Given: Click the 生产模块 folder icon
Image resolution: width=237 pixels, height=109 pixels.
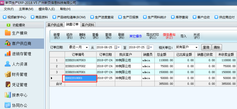Looking at the screenshot, I should [8, 33].
